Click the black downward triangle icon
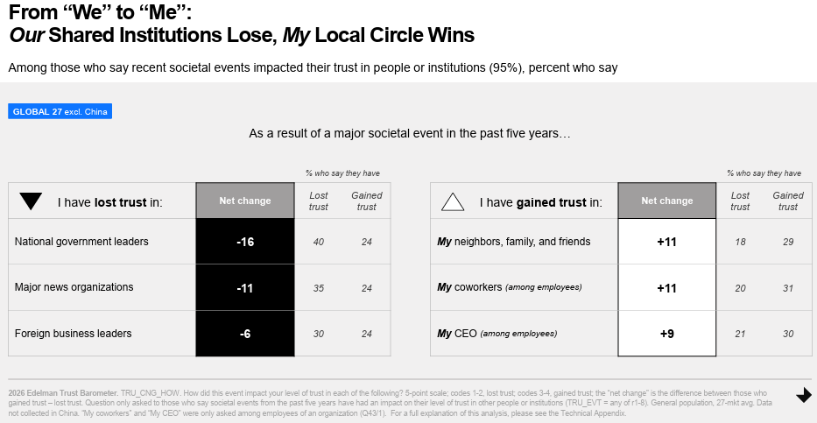Viewport: 817px width, 423px height. coord(31,201)
